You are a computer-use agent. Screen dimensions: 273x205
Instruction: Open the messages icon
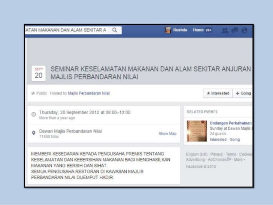coord(234,30)
